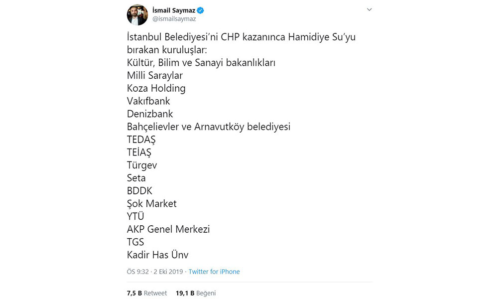Open the Twitter for iPhone source link
This screenshot has height=299, width=498.
214,272
